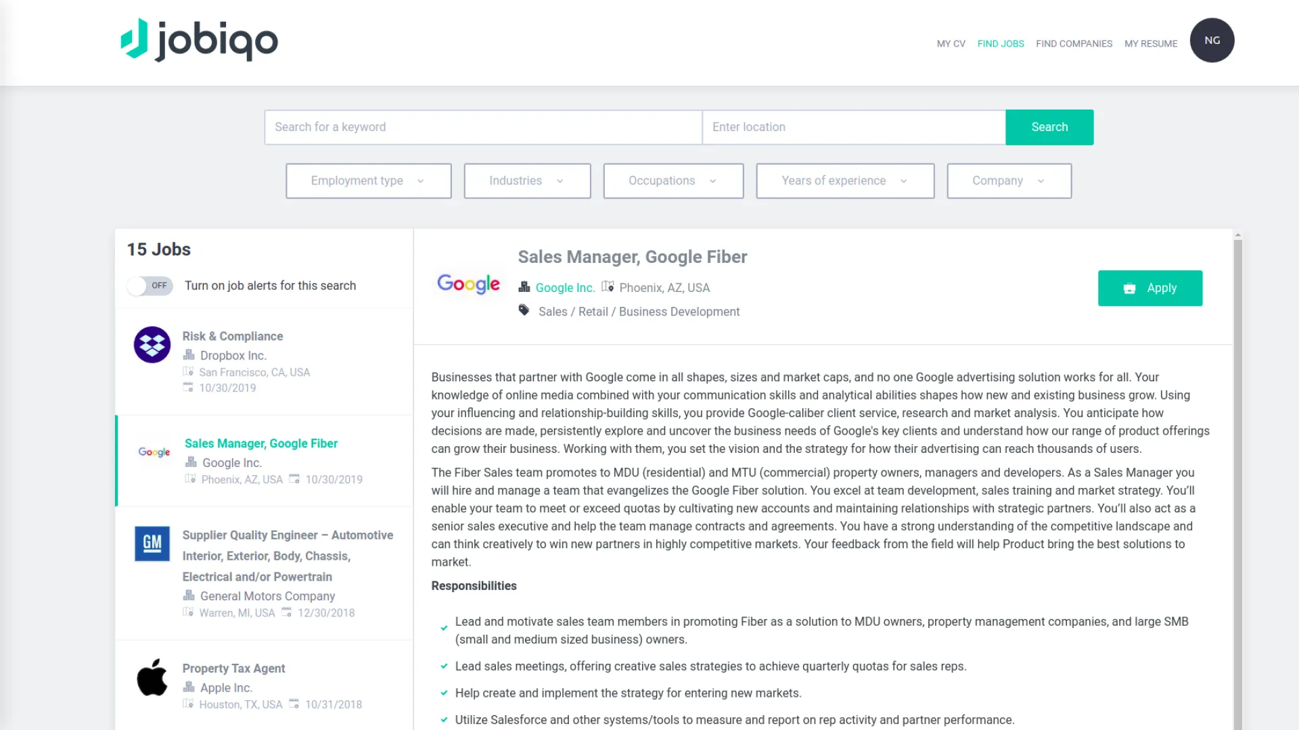The width and height of the screenshot is (1299, 730).
Task: Open the Supplier Quality Engineer job listing
Action: point(288,556)
